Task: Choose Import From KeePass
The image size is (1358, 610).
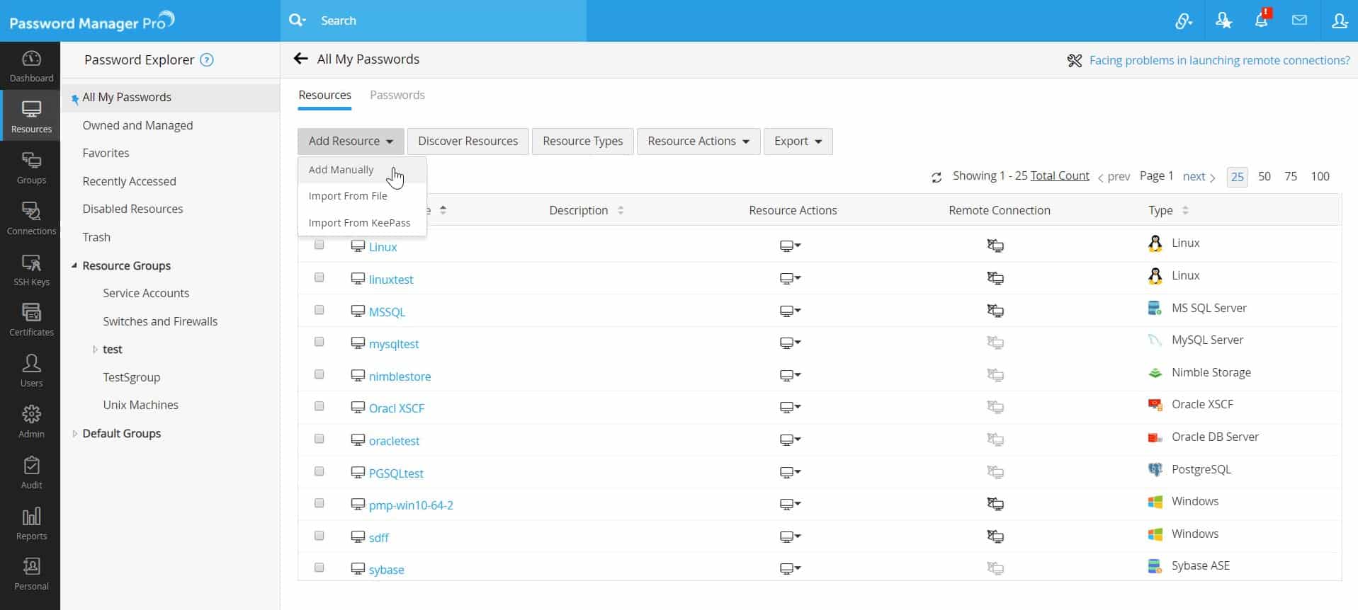Action: [x=362, y=223]
